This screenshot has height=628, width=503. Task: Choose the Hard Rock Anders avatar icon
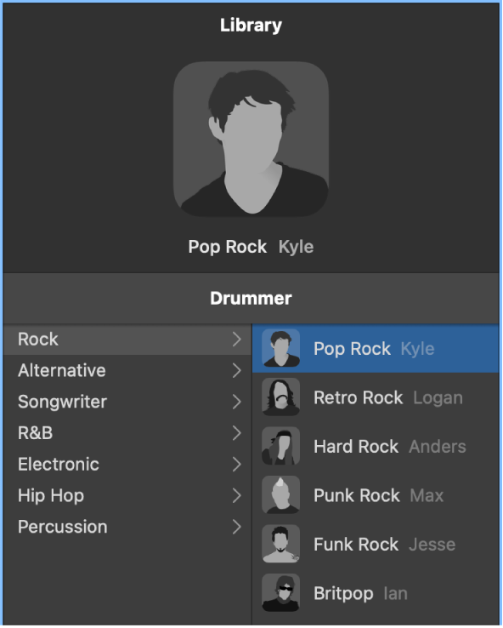pos(280,446)
